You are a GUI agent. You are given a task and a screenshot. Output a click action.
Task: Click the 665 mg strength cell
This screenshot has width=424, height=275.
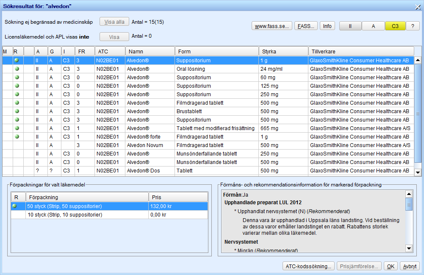tap(283, 128)
